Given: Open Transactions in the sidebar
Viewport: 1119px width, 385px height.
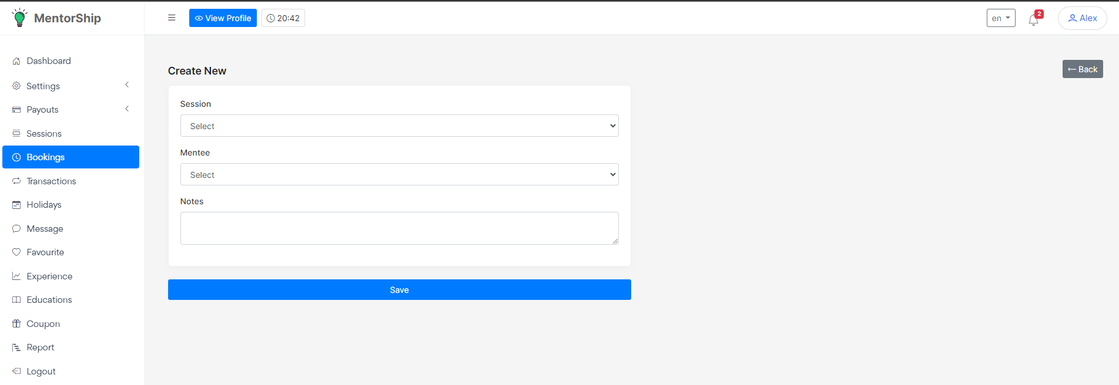Looking at the screenshot, I should pyautogui.click(x=51, y=181).
